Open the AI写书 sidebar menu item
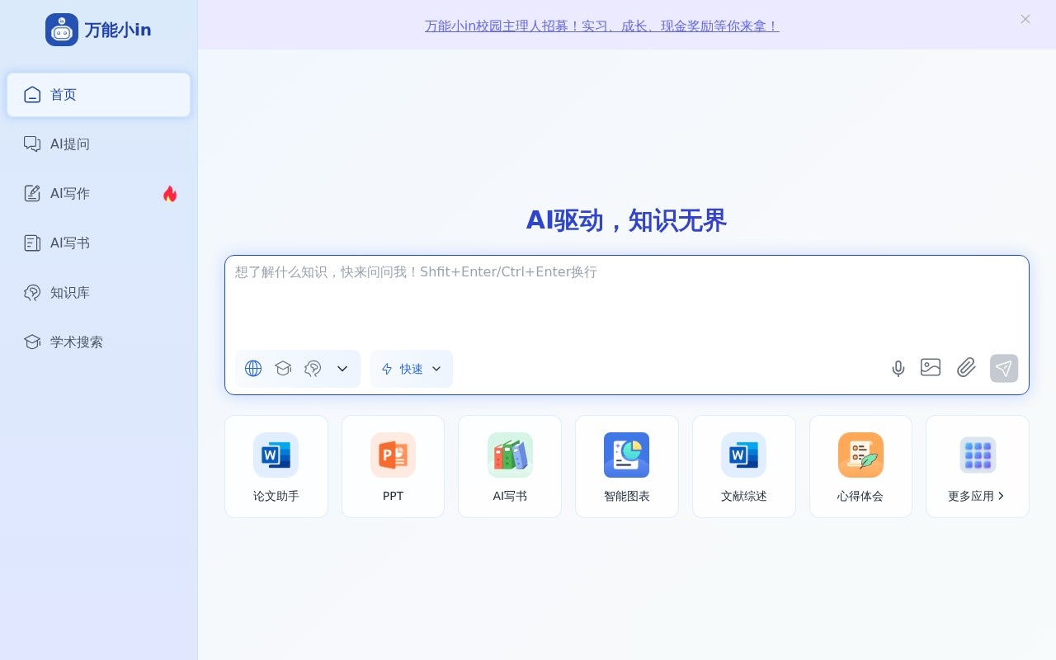 point(98,243)
